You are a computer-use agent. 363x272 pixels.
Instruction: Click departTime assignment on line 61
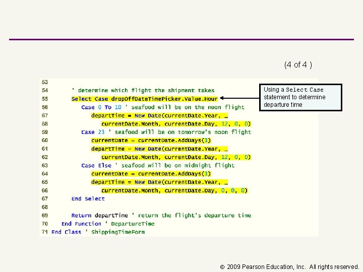click(159, 149)
